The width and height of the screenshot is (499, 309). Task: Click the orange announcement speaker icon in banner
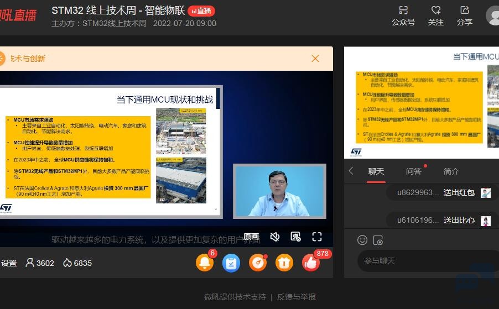2,59
